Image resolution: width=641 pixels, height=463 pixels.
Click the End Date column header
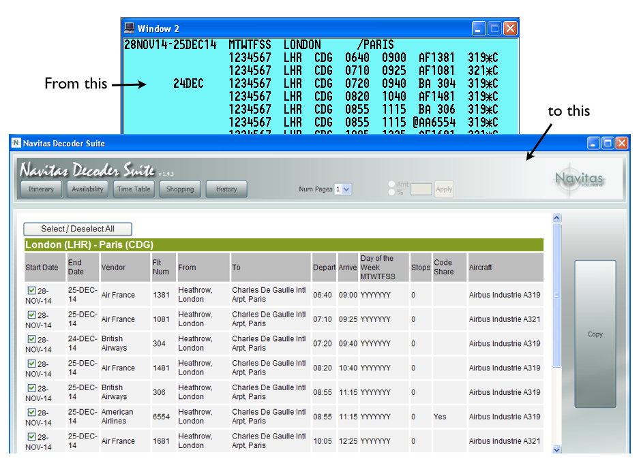pyautogui.click(x=83, y=268)
